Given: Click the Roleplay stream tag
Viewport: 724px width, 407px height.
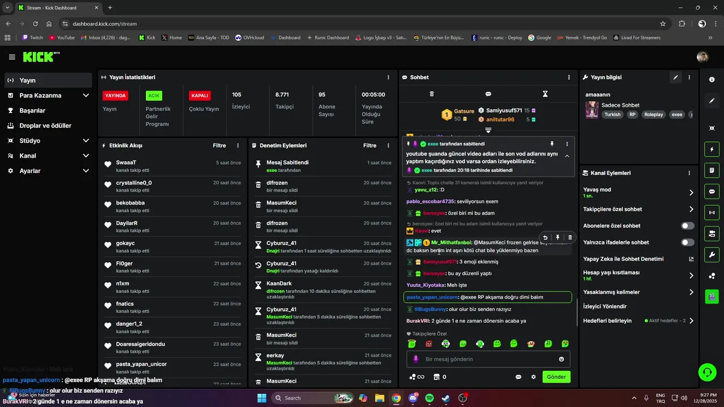Looking at the screenshot, I should pos(653,114).
